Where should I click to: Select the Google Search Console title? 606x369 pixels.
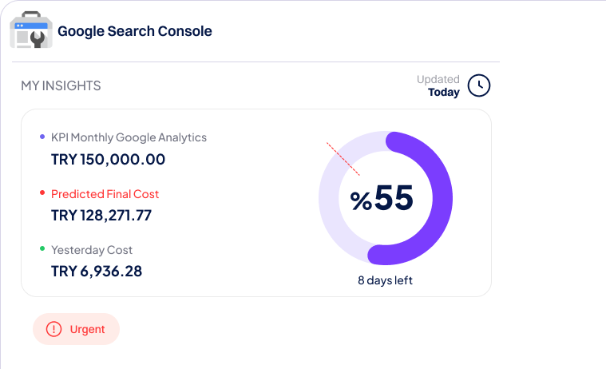click(x=134, y=31)
